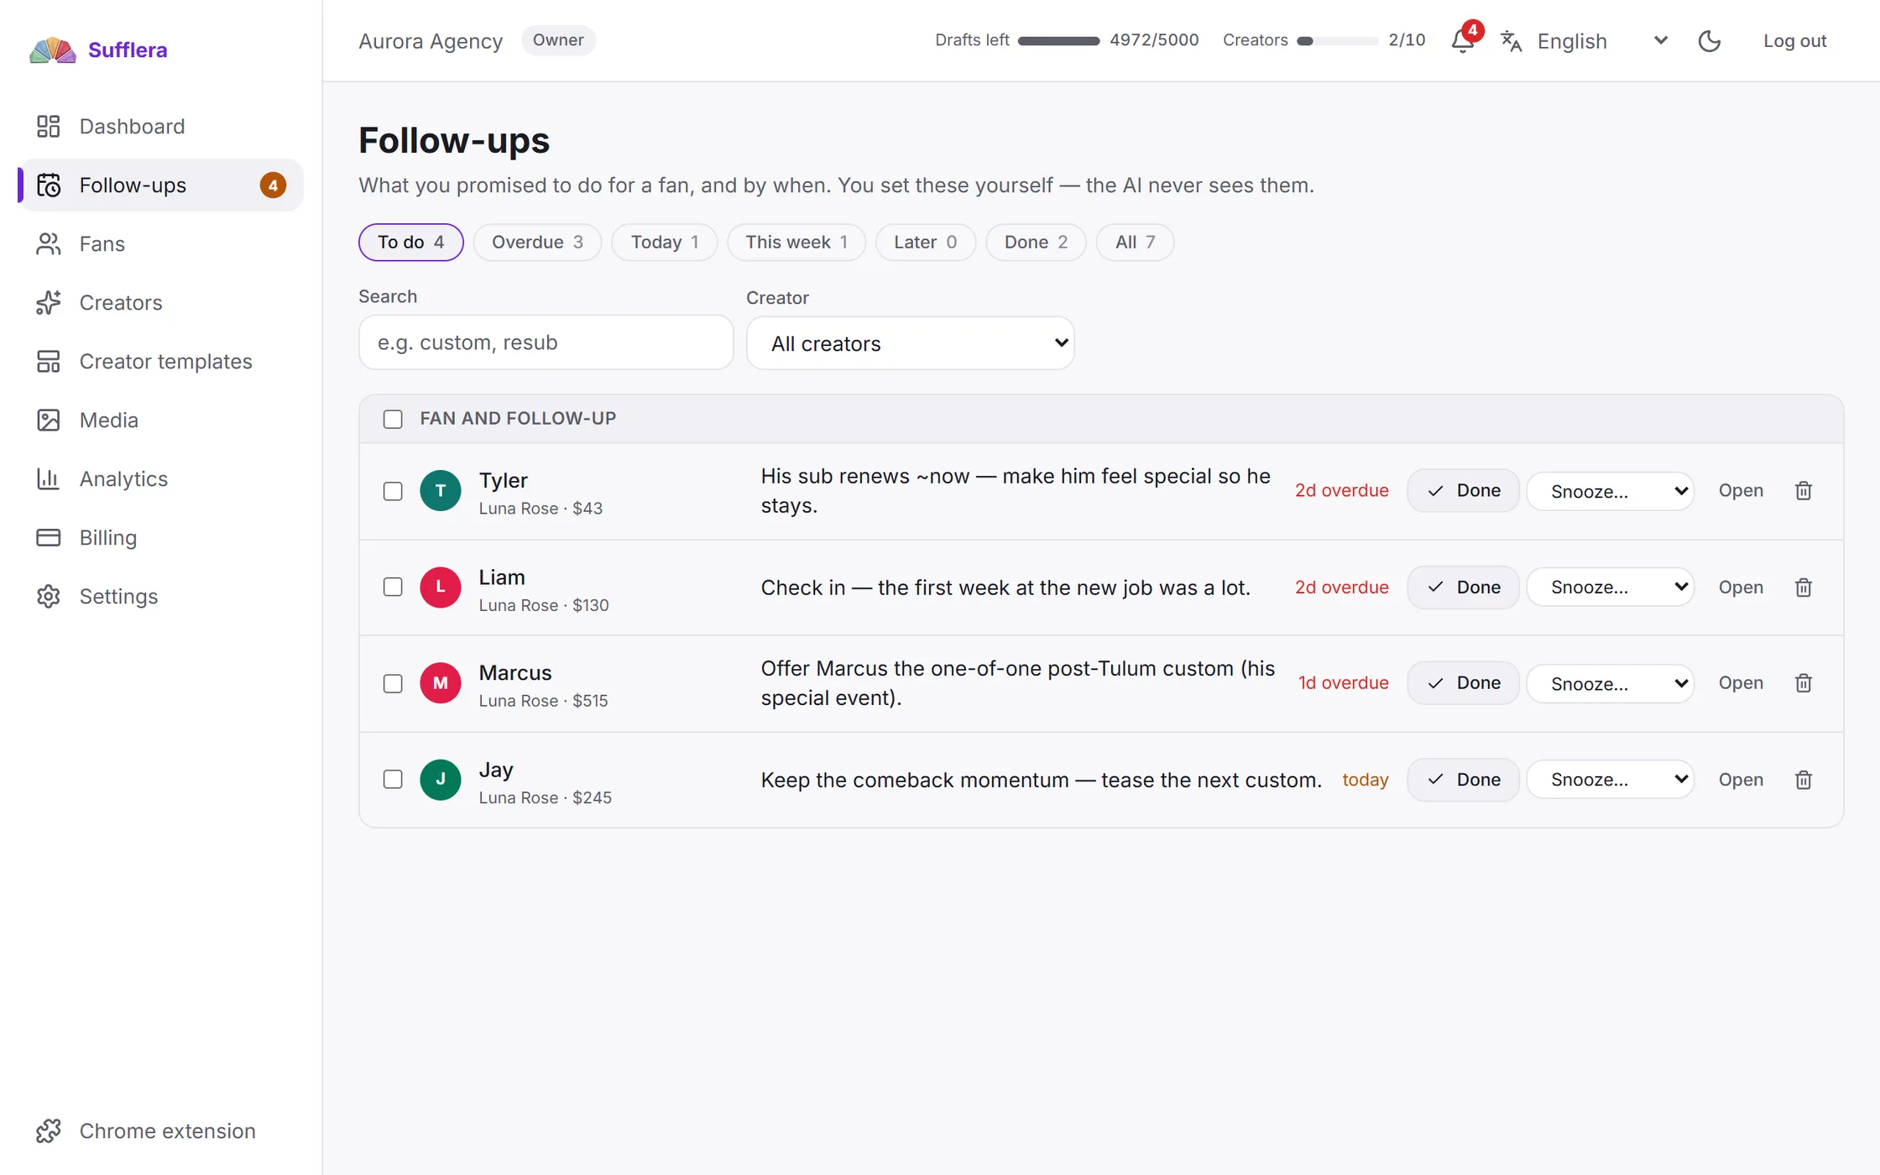Click Jay's green avatar

[x=441, y=780]
